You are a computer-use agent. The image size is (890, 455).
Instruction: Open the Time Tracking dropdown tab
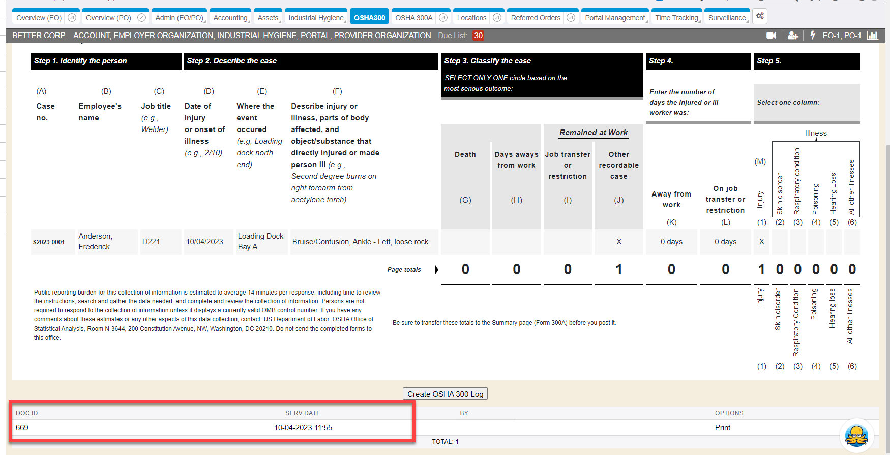(676, 18)
